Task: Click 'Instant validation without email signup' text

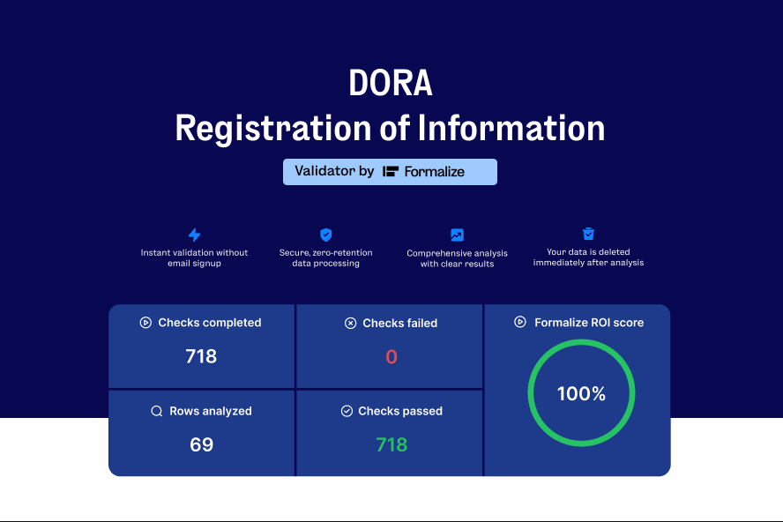Action: click(194, 257)
